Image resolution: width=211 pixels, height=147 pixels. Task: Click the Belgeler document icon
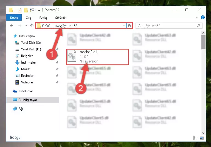17,56
